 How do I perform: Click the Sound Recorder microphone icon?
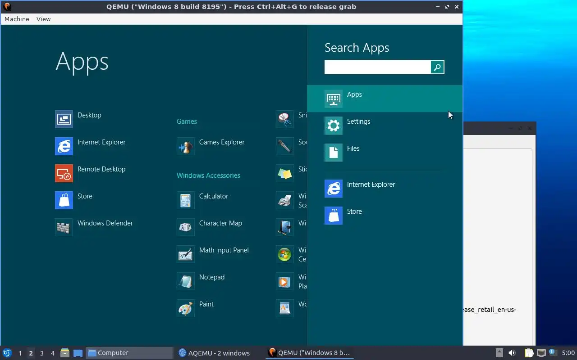pos(285,146)
